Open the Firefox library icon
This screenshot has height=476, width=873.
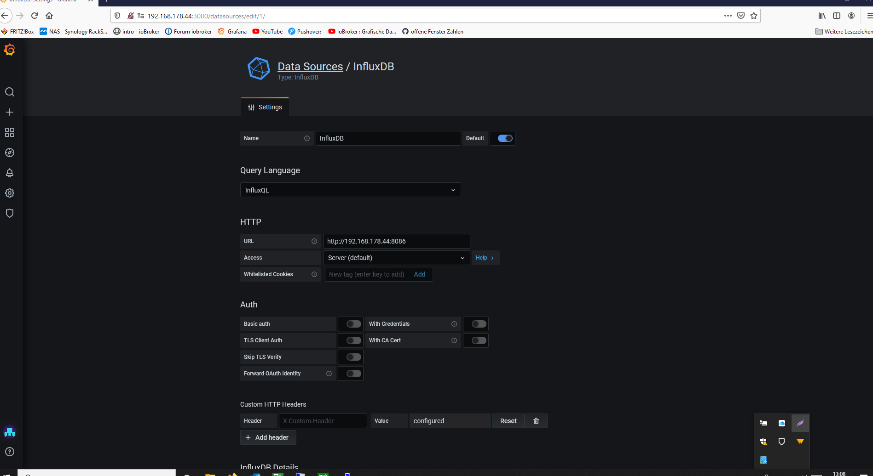click(822, 16)
